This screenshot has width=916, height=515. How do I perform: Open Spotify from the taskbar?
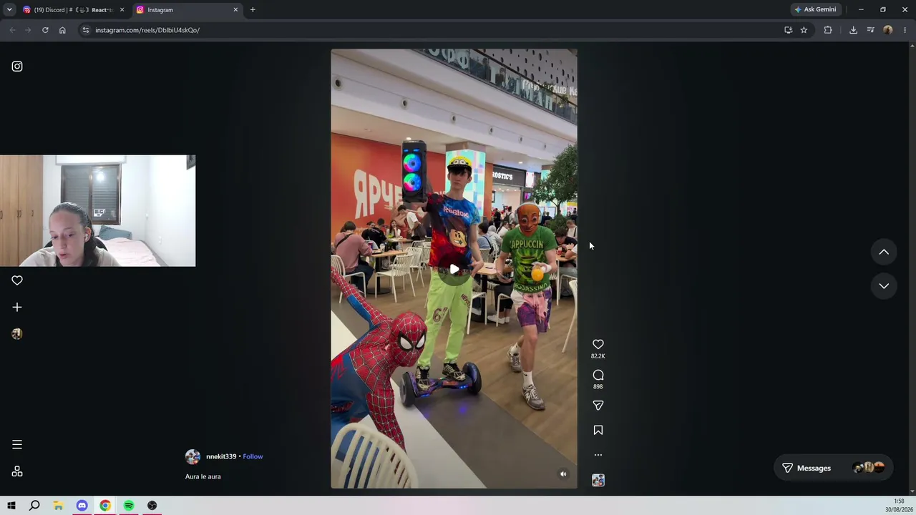(x=129, y=506)
